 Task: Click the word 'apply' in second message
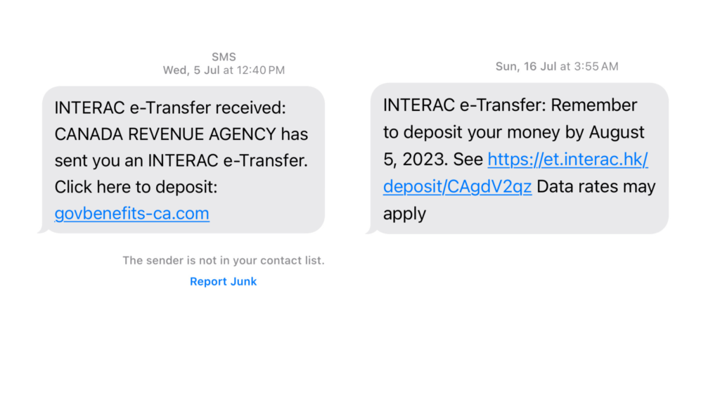pyautogui.click(x=404, y=214)
